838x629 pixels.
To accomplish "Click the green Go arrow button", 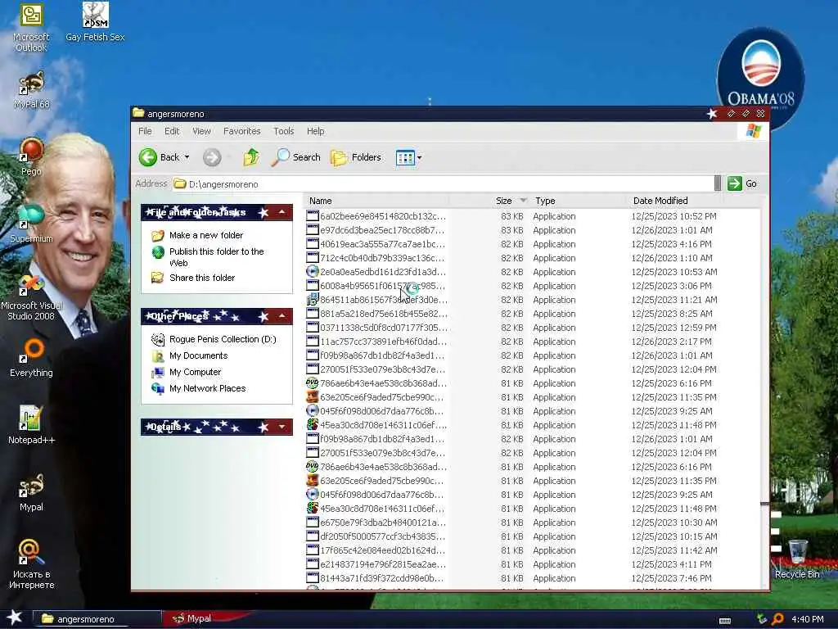I will pos(735,183).
